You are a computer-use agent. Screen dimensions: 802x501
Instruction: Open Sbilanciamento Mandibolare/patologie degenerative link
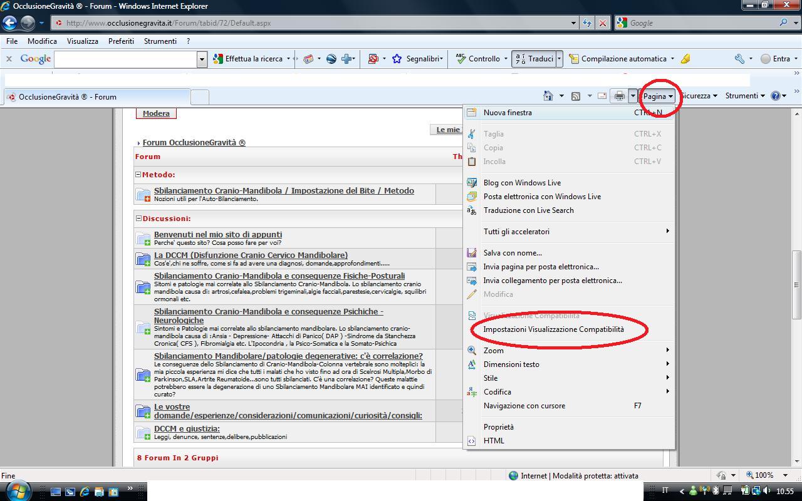pos(288,356)
